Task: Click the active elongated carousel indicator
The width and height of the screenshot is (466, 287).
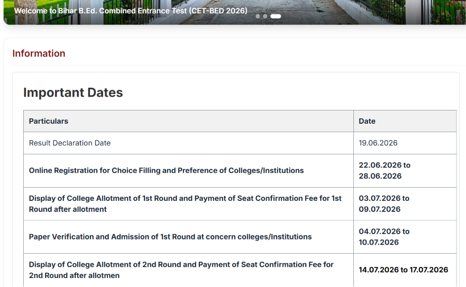Action: pyautogui.click(x=276, y=16)
